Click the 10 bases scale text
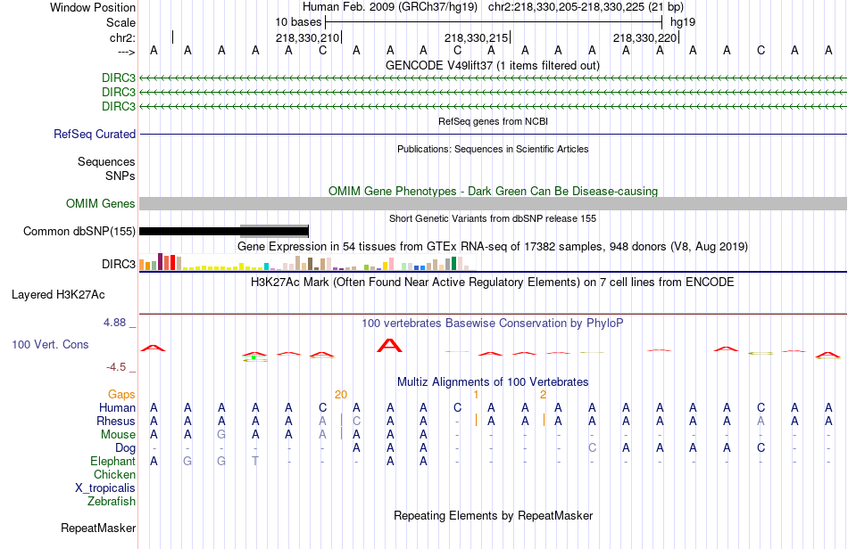Image resolution: width=848 pixels, height=549 pixels. click(298, 22)
